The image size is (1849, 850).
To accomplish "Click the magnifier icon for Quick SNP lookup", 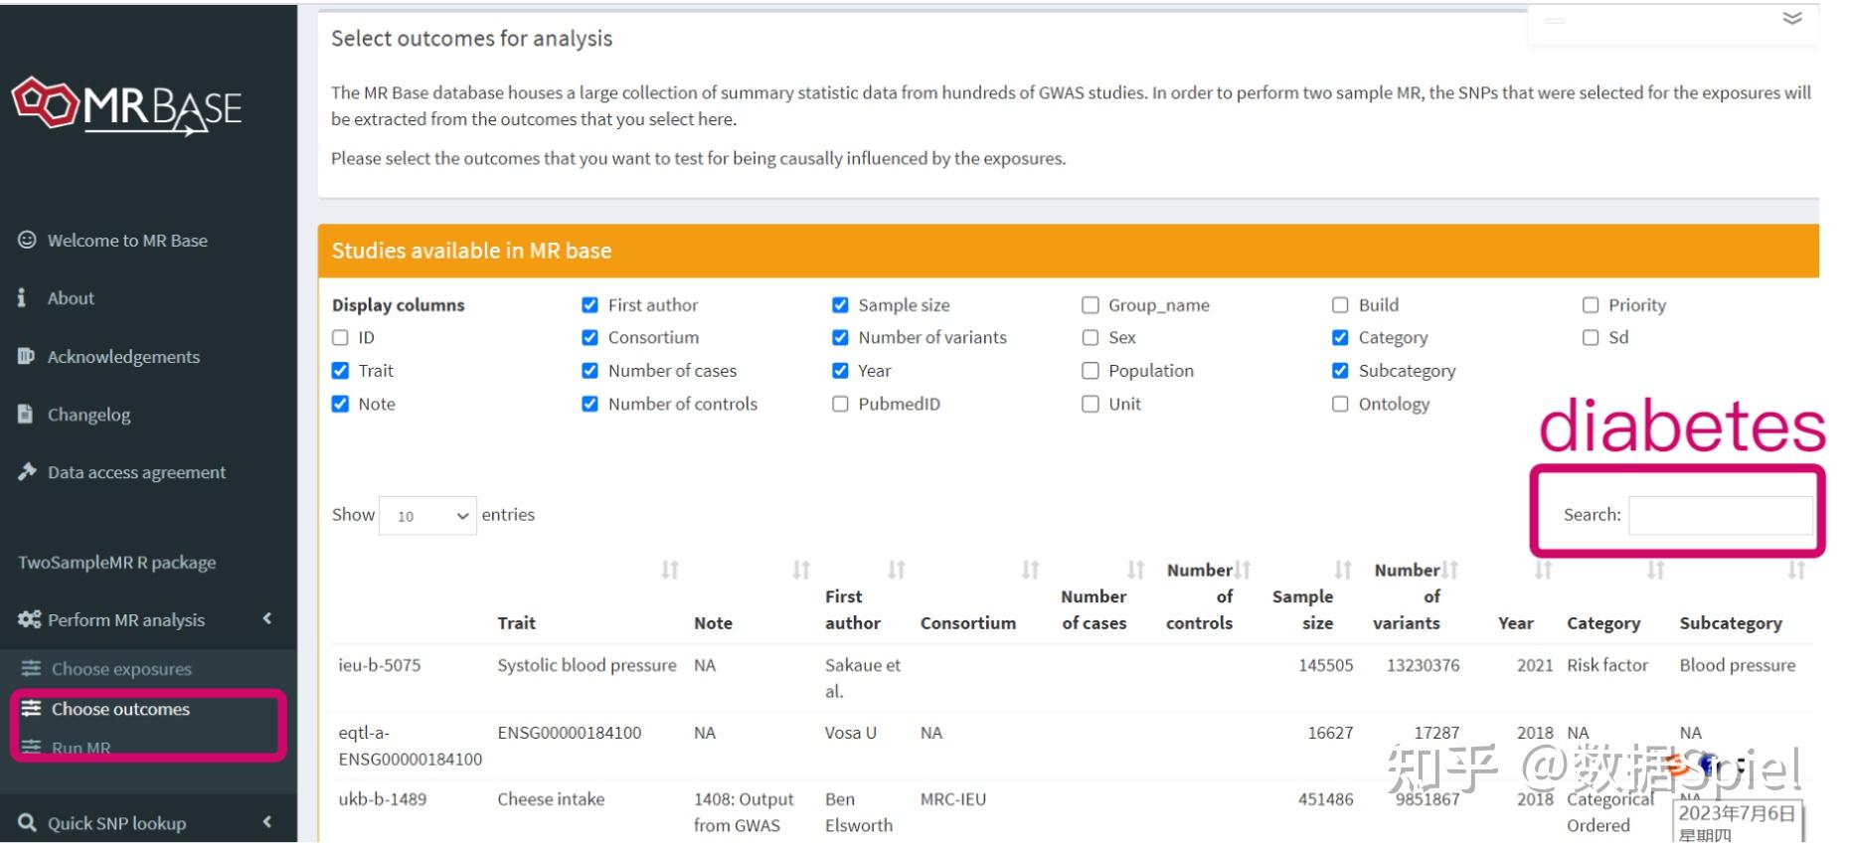I will (x=27, y=823).
